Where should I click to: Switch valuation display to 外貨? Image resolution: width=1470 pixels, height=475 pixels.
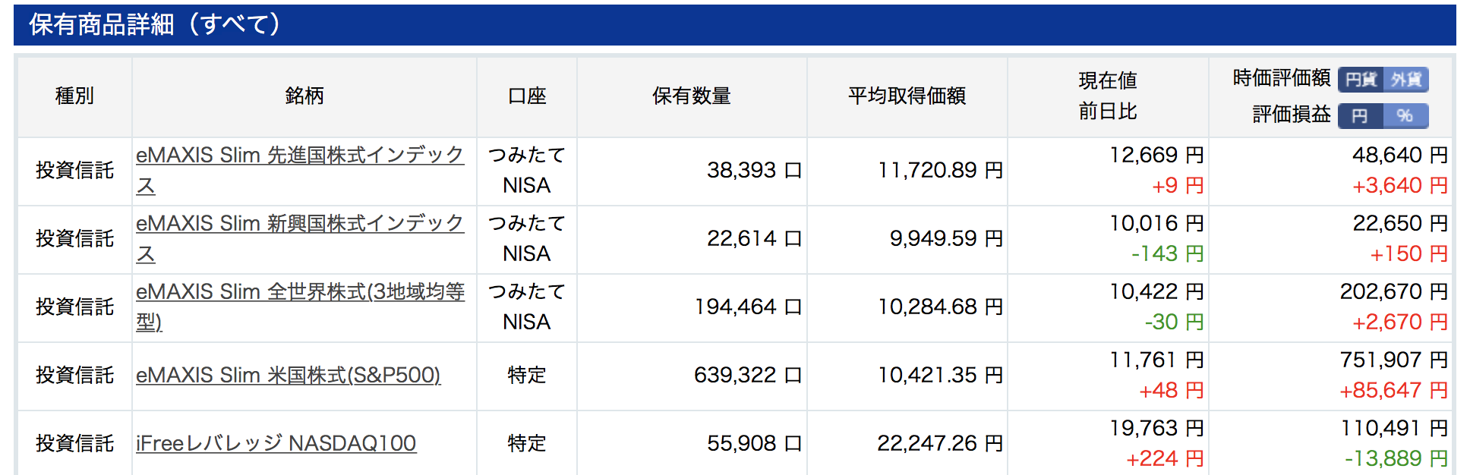click(1405, 80)
